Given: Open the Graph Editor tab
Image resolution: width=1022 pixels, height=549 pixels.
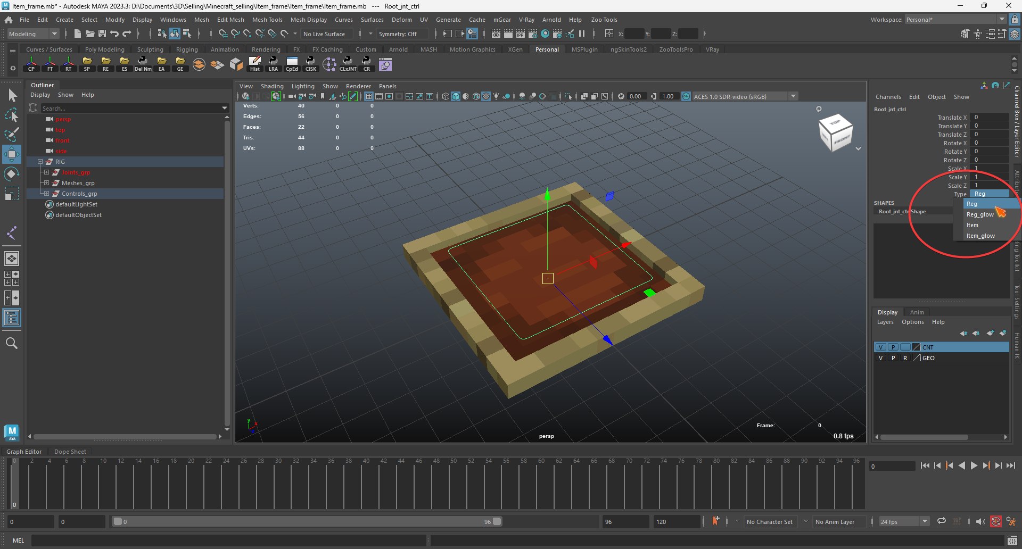Looking at the screenshot, I should click(x=24, y=452).
